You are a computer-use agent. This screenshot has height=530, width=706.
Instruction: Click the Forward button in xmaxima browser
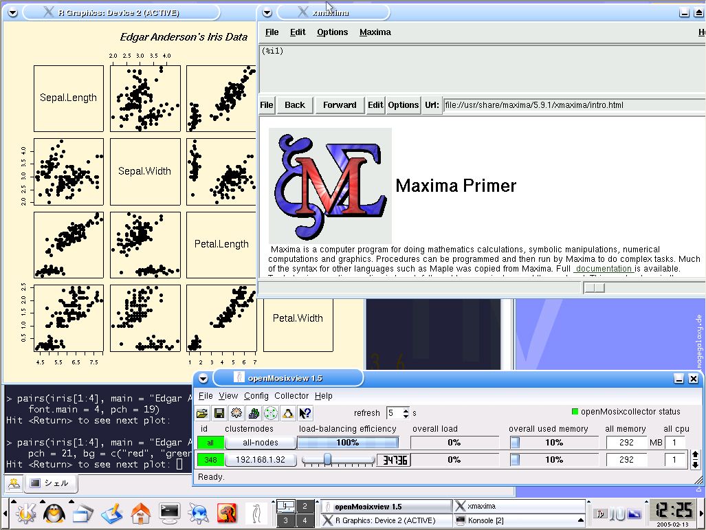click(x=340, y=105)
